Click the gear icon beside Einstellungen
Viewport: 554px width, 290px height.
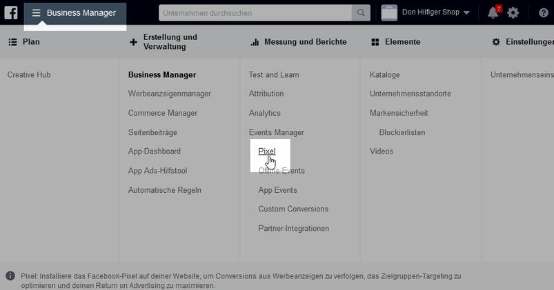click(496, 42)
